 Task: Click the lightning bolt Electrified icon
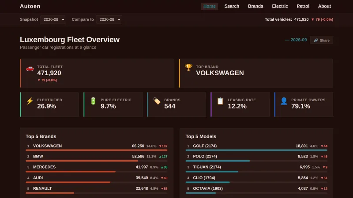(x=30, y=101)
